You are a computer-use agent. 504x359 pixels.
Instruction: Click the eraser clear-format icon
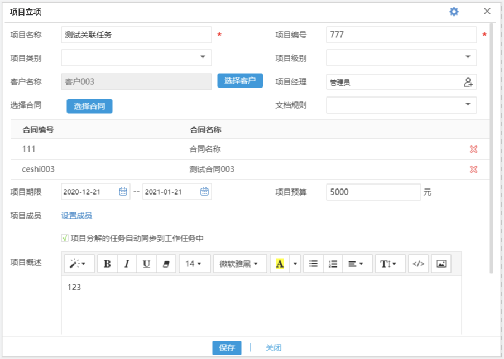(165, 264)
